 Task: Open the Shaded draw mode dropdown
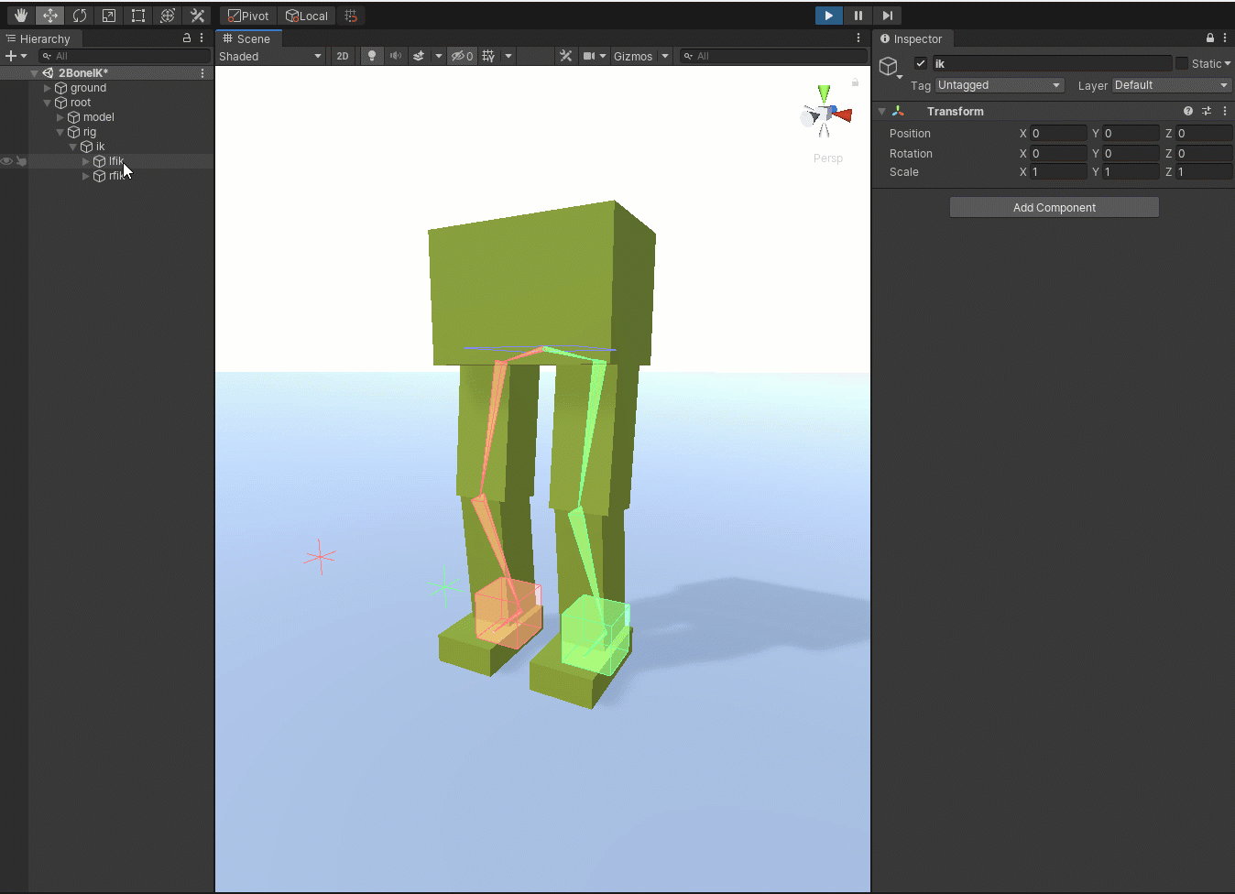click(x=270, y=56)
